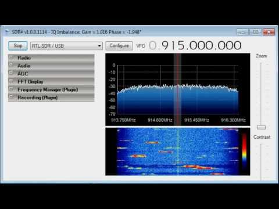Click the 915.450MHz label on spectrum axis
This screenshot has width=279, height=209.
[196, 120]
